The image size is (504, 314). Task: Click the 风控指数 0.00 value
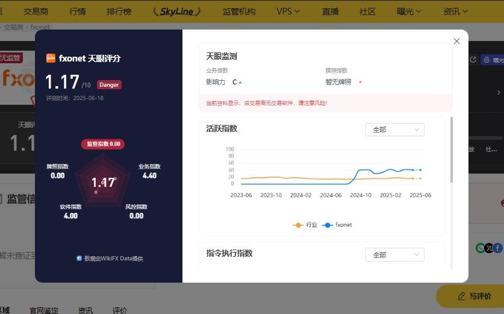(136, 216)
